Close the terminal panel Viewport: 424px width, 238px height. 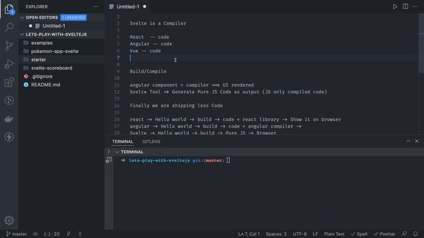(x=417, y=141)
